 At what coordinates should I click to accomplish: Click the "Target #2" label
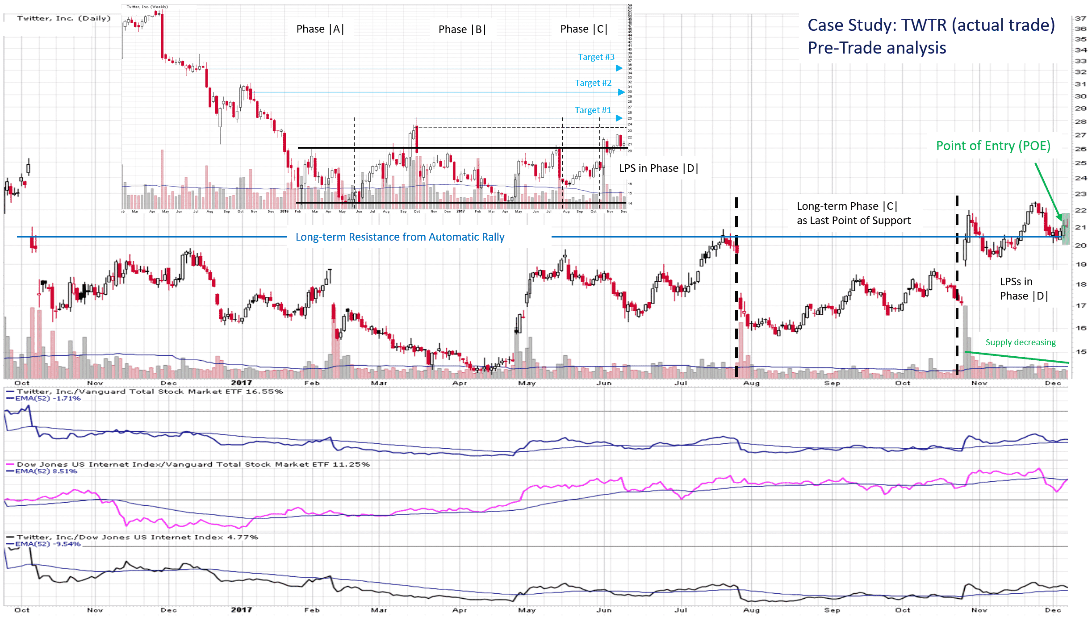(x=593, y=83)
